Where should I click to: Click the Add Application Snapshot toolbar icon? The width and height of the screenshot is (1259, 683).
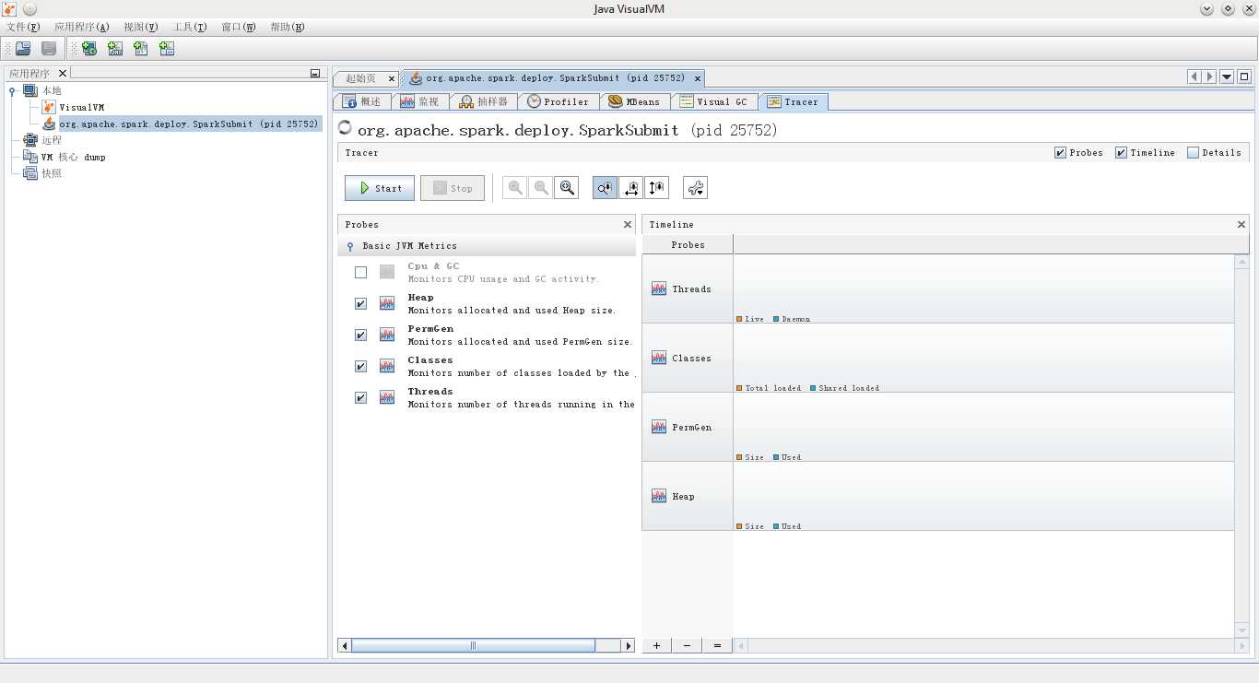[x=167, y=48]
